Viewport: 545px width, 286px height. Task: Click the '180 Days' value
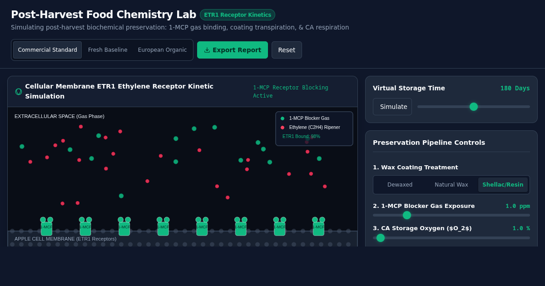515,88
